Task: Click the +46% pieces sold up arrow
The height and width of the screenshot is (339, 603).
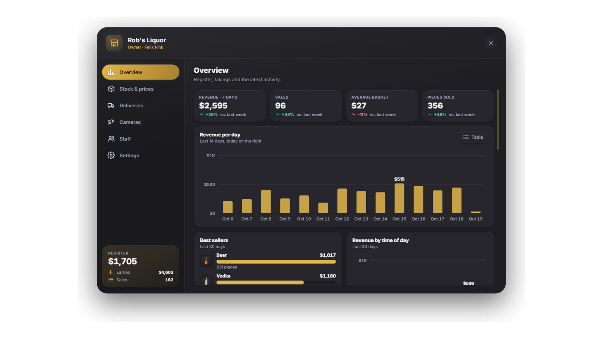Action: tap(430, 115)
